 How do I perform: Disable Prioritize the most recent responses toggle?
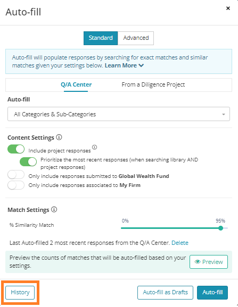[28, 161]
